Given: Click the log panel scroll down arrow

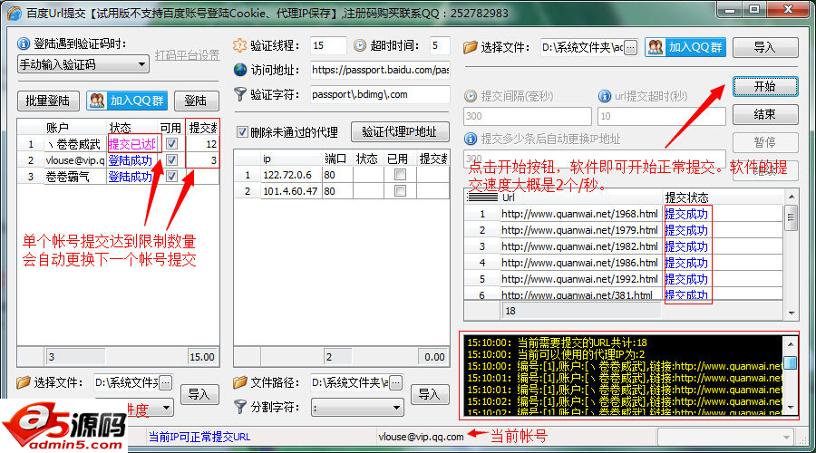Looking at the screenshot, I should [790, 407].
